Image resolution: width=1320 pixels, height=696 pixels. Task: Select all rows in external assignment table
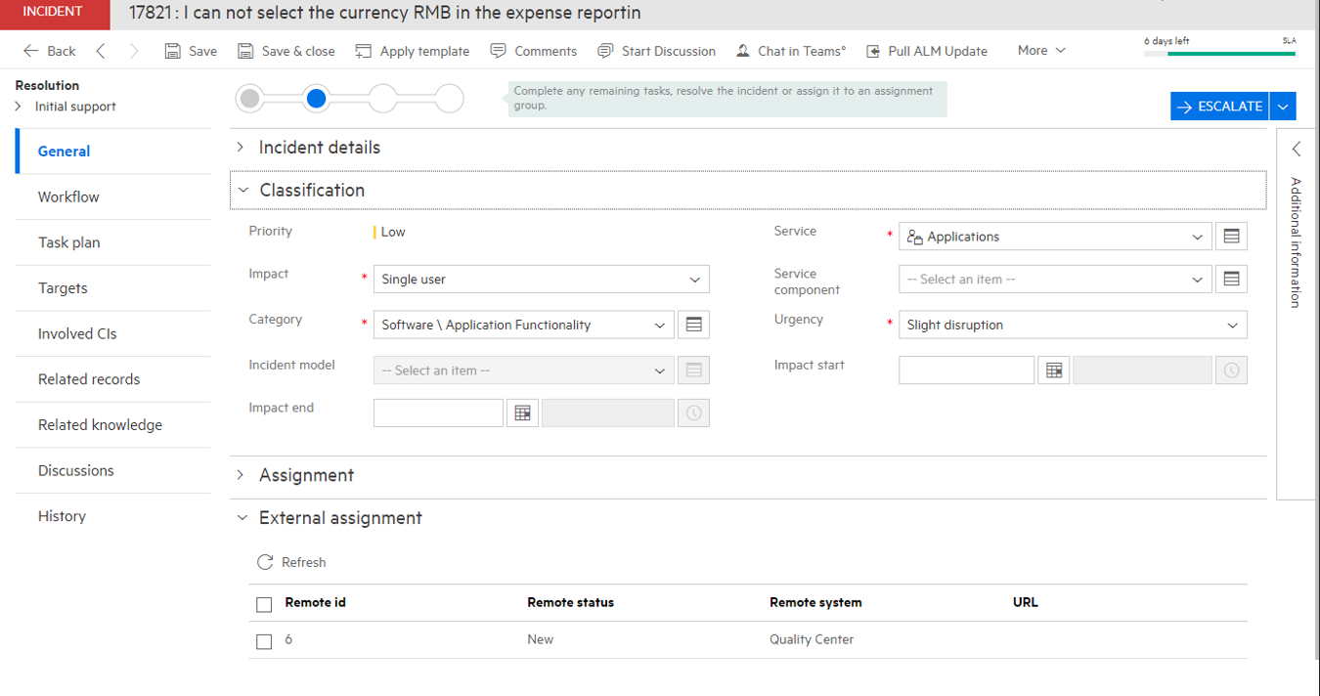(263, 603)
